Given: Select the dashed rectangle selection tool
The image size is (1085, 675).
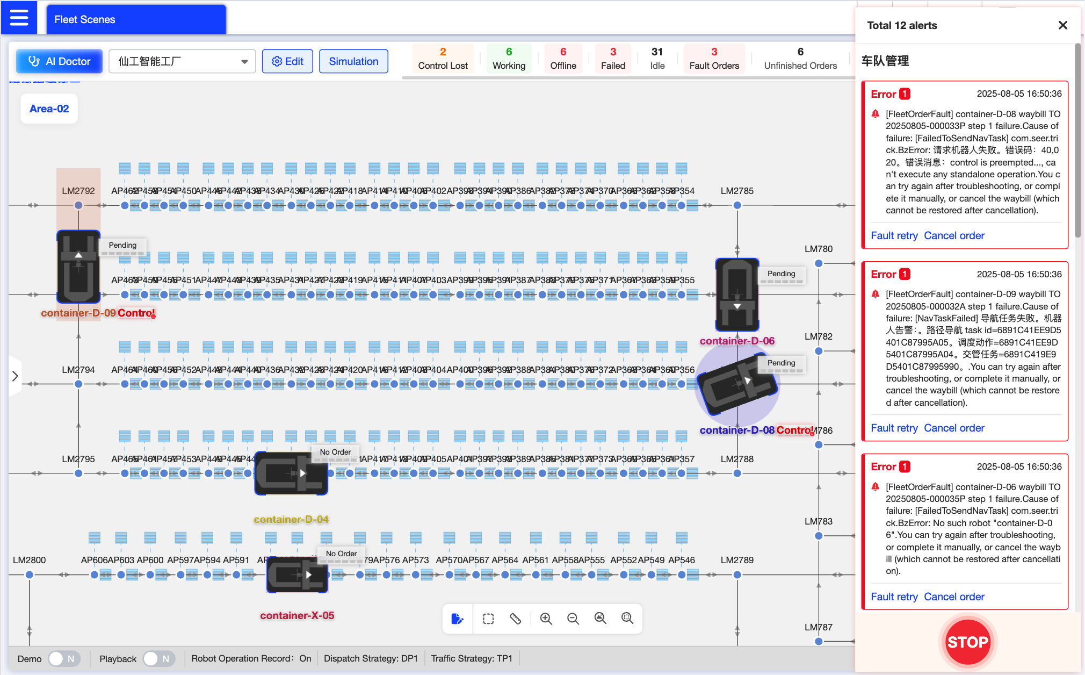Looking at the screenshot, I should click(488, 619).
